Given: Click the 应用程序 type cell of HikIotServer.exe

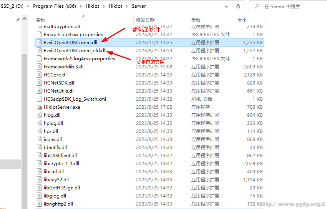Looking at the screenshot, I should coord(201,107).
